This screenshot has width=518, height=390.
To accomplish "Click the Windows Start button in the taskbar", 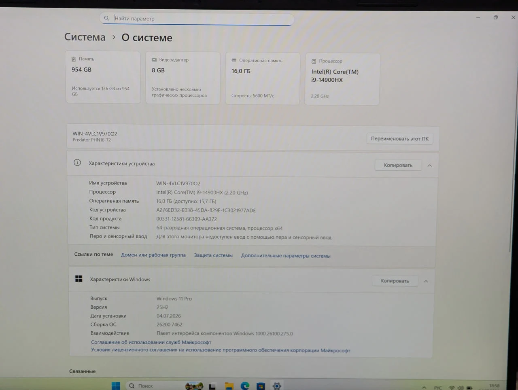I will (116, 386).
